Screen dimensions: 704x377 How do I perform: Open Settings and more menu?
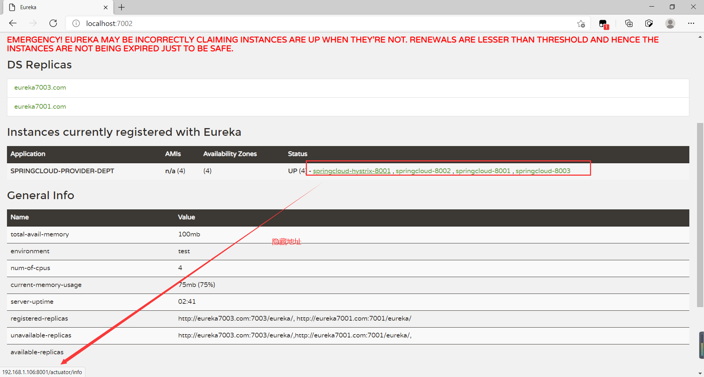click(691, 23)
